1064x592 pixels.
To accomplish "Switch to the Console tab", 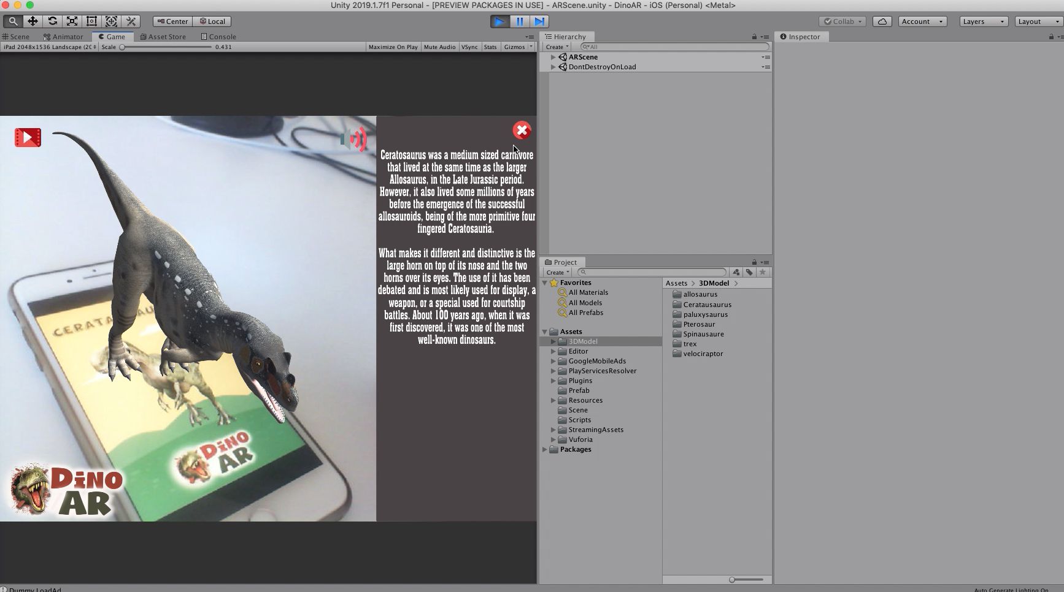I will (x=218, y=37).
